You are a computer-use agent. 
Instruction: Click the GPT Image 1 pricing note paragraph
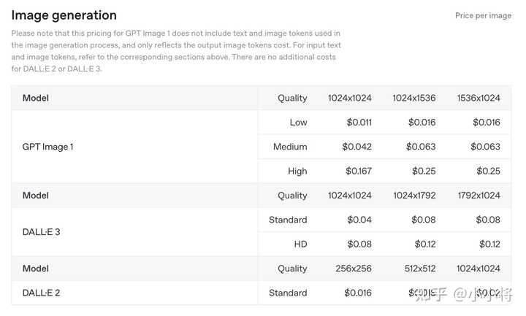point(175,51)
